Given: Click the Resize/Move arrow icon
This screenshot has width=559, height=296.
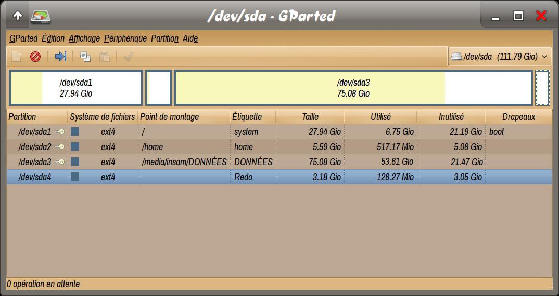Looking at the screenshot, I should pos(60,56).
